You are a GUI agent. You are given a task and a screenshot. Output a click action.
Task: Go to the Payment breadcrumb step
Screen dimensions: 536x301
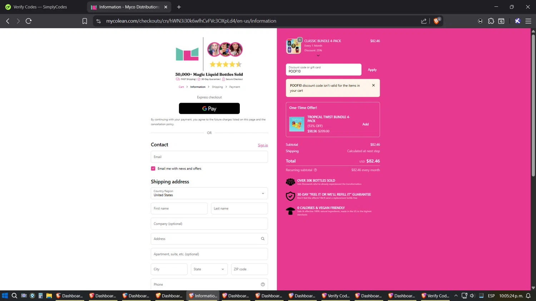point(235,87)
